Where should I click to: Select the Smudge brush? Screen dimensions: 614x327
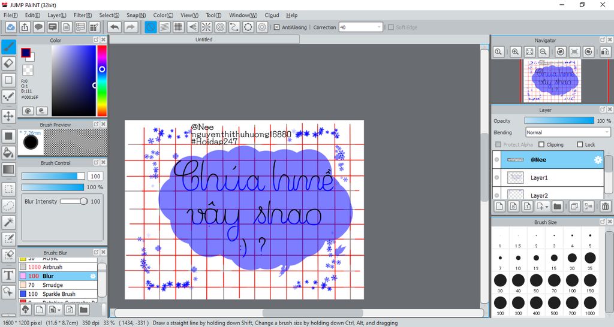58,284
